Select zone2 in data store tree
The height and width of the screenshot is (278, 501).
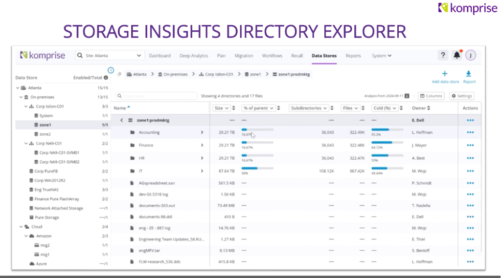click(45, 134)
